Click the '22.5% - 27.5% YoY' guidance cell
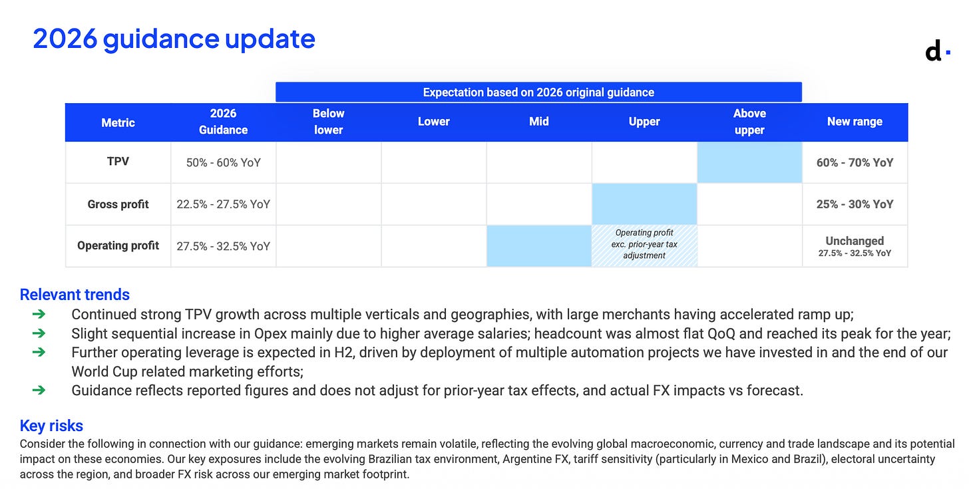The width and height of the screenshot is (969, 489). [x=224, y=204]
